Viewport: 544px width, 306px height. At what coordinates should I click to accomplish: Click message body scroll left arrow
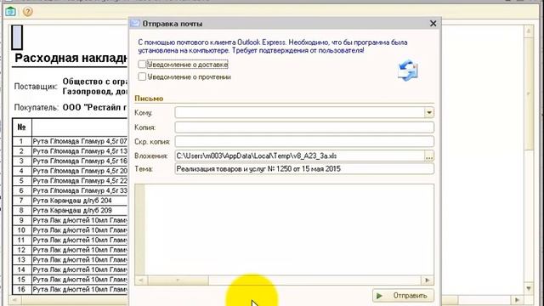point(140,280)
